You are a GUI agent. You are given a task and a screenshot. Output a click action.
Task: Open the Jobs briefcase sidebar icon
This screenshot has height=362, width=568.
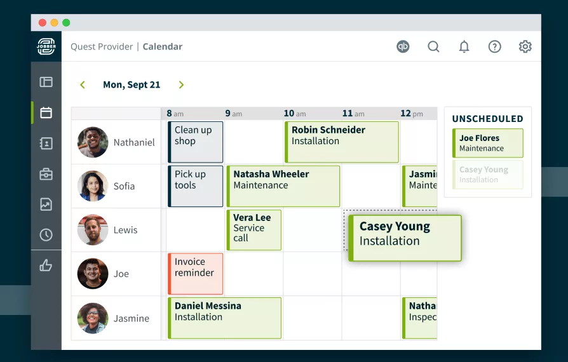pos(46,174)
